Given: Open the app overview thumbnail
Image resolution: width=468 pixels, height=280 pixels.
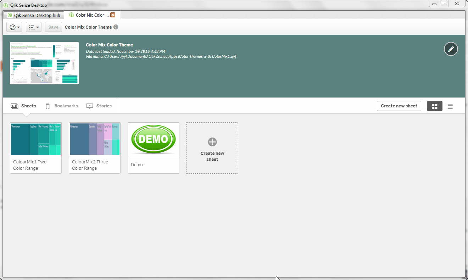Looking at the screenshot, I should click(x=44, y=63).
